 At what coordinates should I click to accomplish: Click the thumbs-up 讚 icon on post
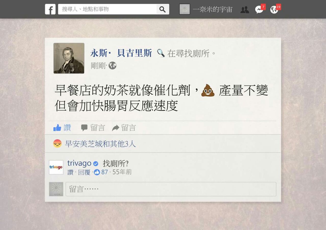click(57, 127)
